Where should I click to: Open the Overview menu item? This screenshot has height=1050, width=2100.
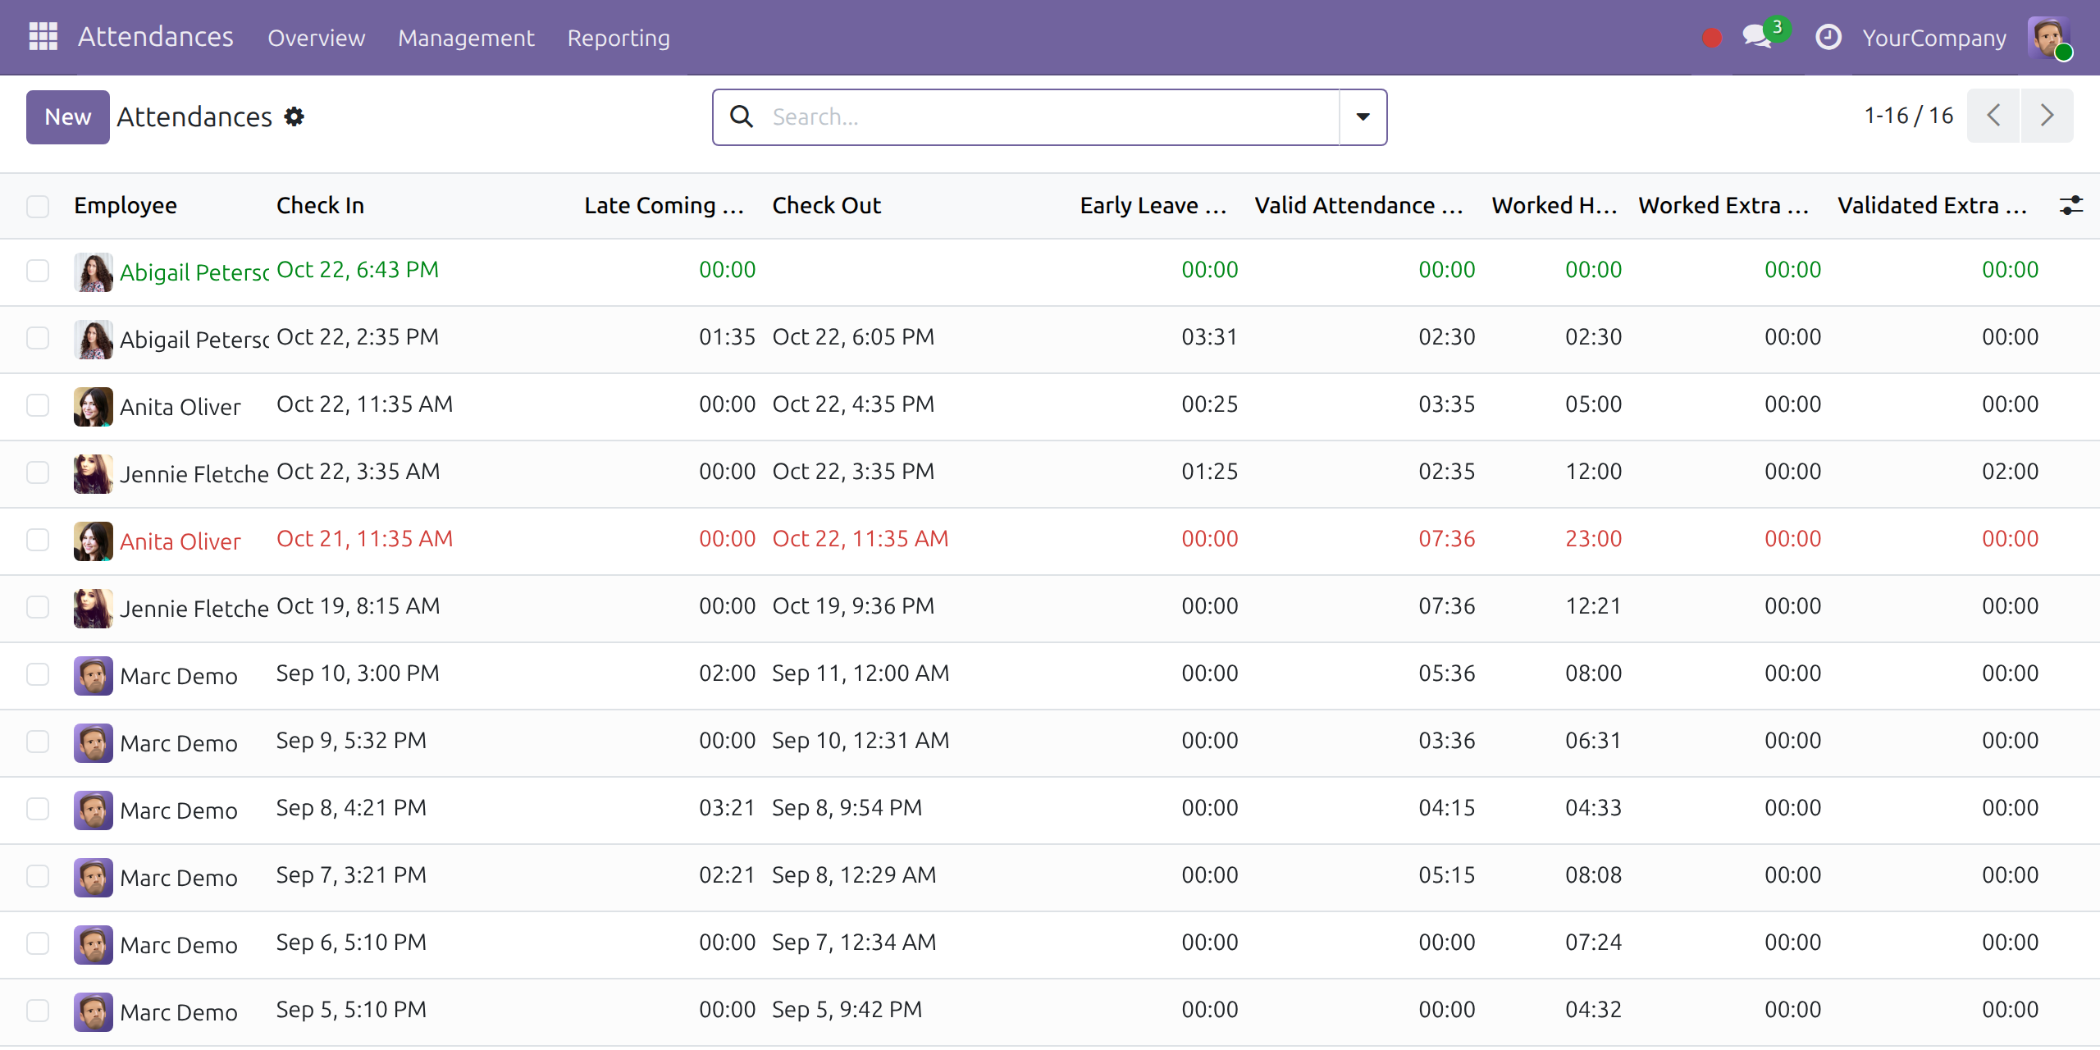317,38
